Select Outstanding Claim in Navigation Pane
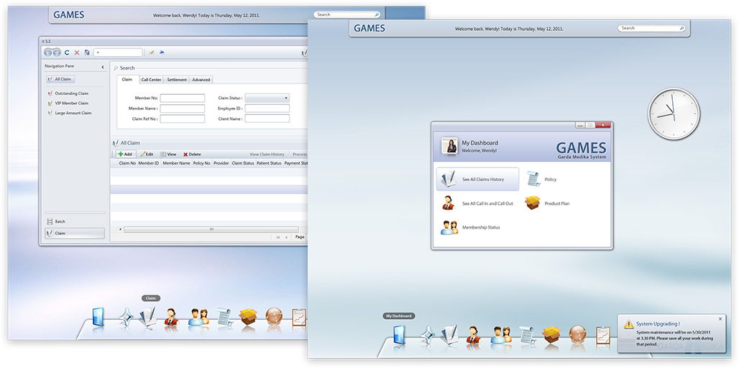The height and width of the screenshot is (368, 739). click(x=71, y=93)
